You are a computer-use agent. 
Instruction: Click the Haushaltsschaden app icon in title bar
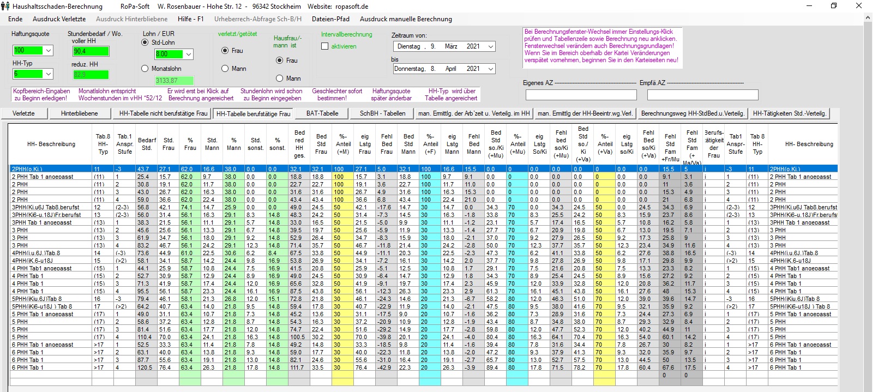coord(5,6)
